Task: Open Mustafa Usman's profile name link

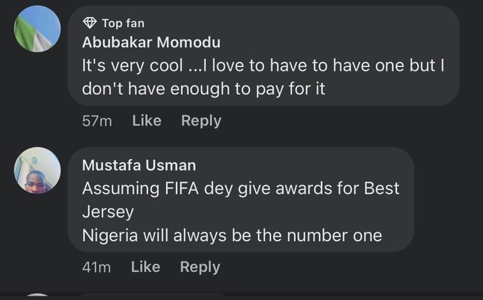Action: point(139,165)
